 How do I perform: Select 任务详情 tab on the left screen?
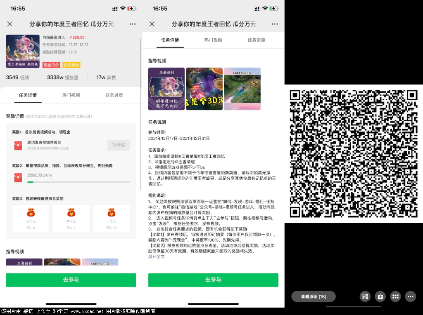(28, 95)
